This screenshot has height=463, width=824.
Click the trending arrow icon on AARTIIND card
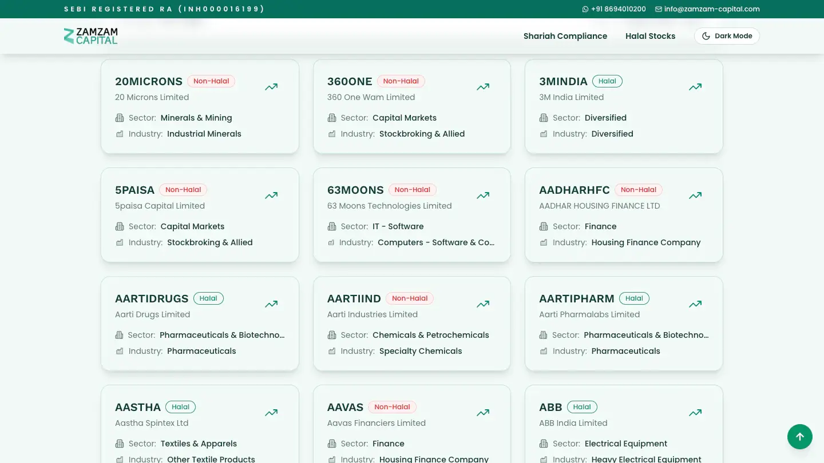(x=483, y=304)
